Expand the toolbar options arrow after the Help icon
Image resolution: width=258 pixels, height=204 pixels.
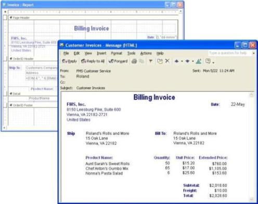coord(213,62)
